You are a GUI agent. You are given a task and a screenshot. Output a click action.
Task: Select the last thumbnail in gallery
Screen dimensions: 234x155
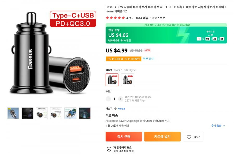point(85,113)
